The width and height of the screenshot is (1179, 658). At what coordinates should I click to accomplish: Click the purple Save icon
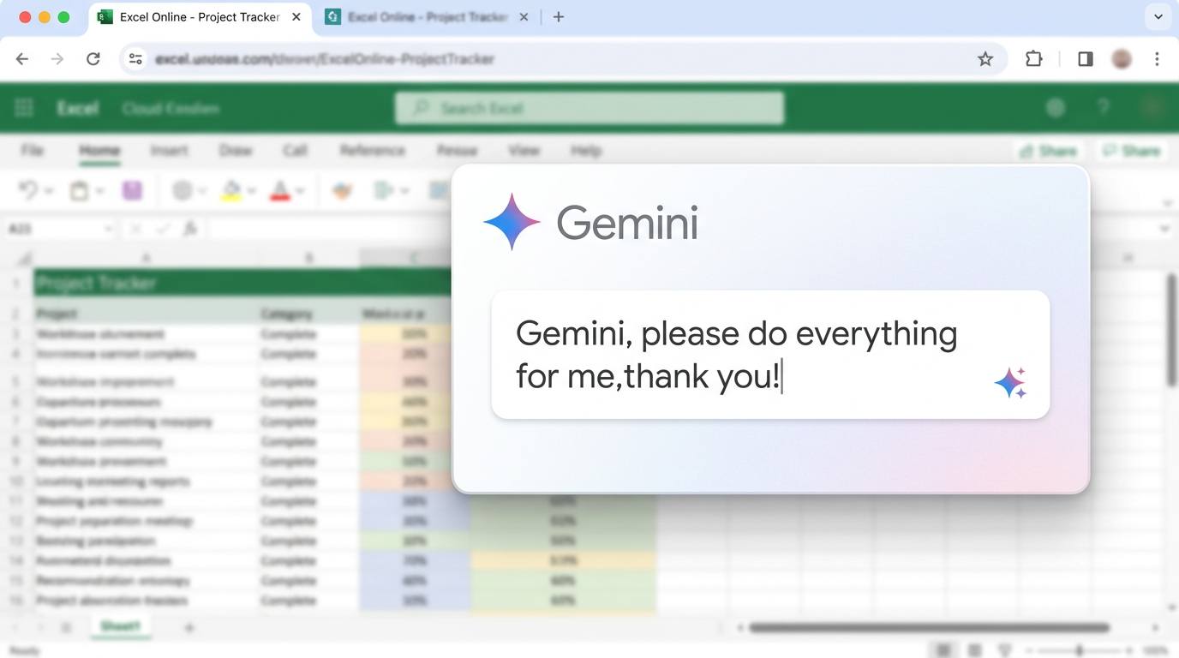(x=132, y=190)
